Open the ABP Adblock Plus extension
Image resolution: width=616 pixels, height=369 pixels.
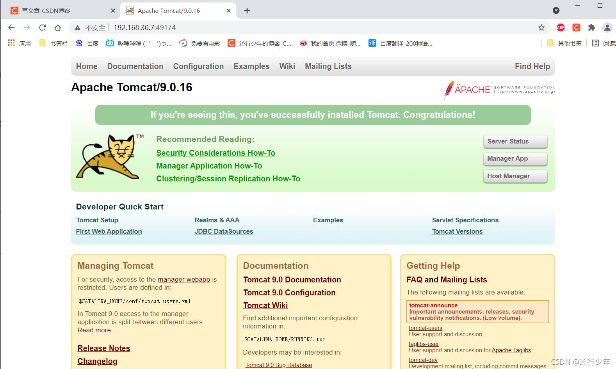click(561, 27)
